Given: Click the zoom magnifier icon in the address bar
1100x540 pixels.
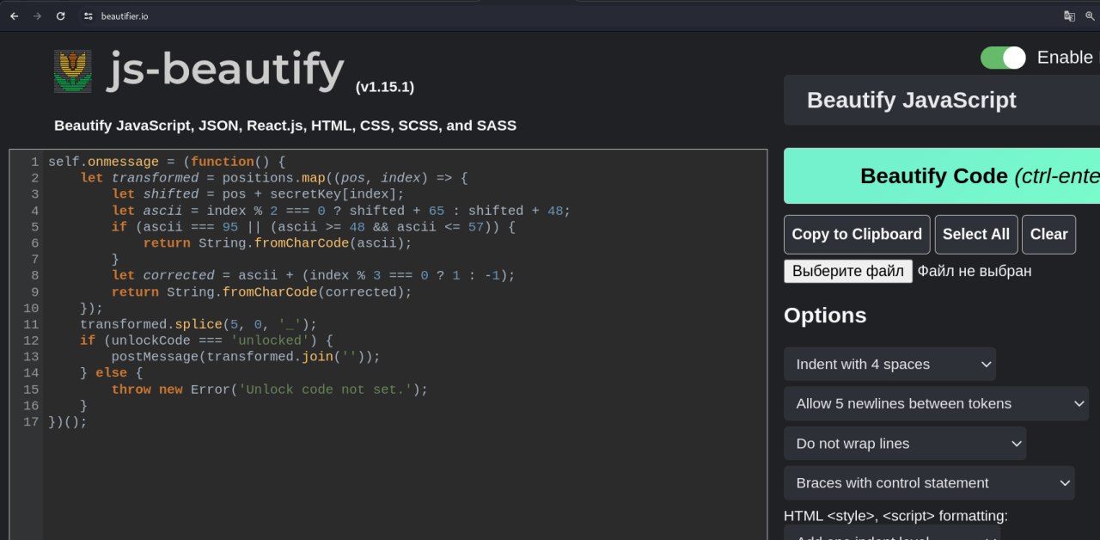Looking at the screenshot, I should tap(1091, 15).
